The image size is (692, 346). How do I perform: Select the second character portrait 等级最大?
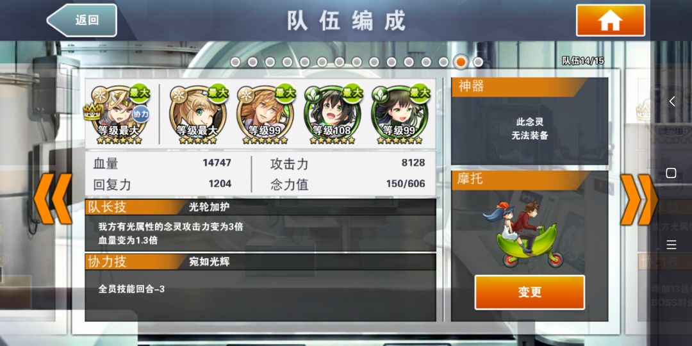(197, 113)
